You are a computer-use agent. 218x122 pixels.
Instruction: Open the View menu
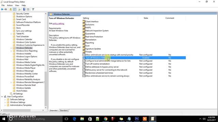click(x=17, y=5)
